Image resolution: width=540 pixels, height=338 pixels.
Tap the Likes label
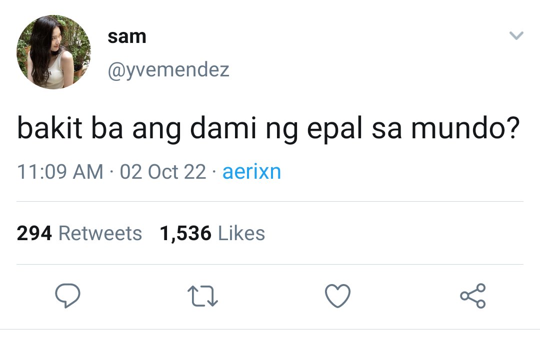click(x=241, y=233)
